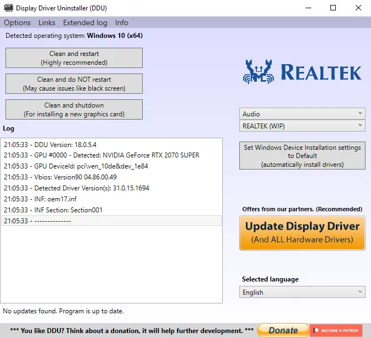Maximize the DDU window
Viewport: 371px width, 338px height.
tap(333, 8)
